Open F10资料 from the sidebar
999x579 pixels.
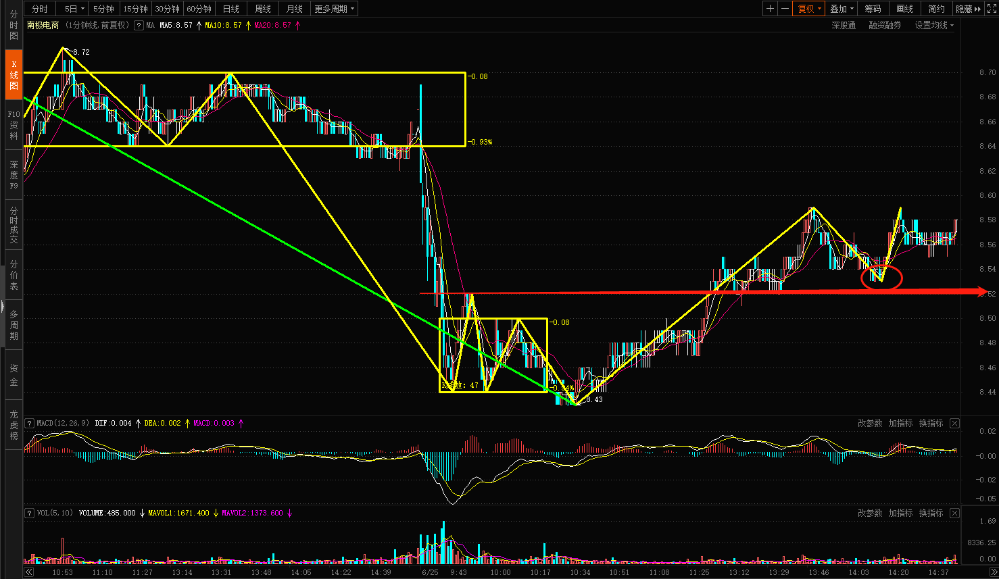click(x=14, y=125)
